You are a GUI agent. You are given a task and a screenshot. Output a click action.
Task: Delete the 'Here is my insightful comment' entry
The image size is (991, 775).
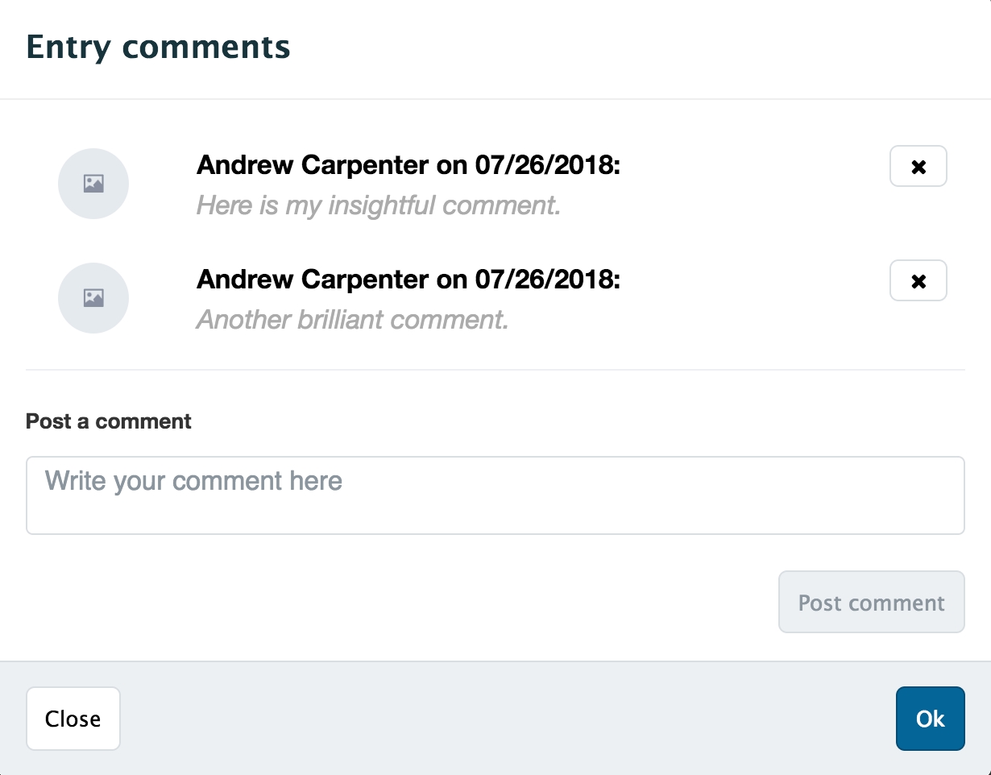tap(918, 167)
